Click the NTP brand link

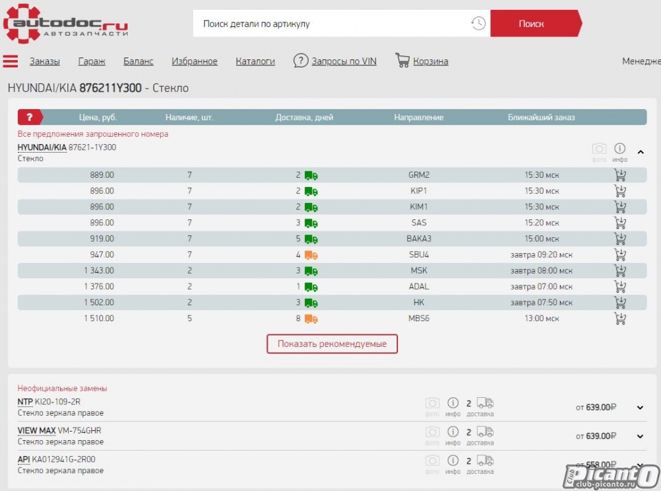25,402
